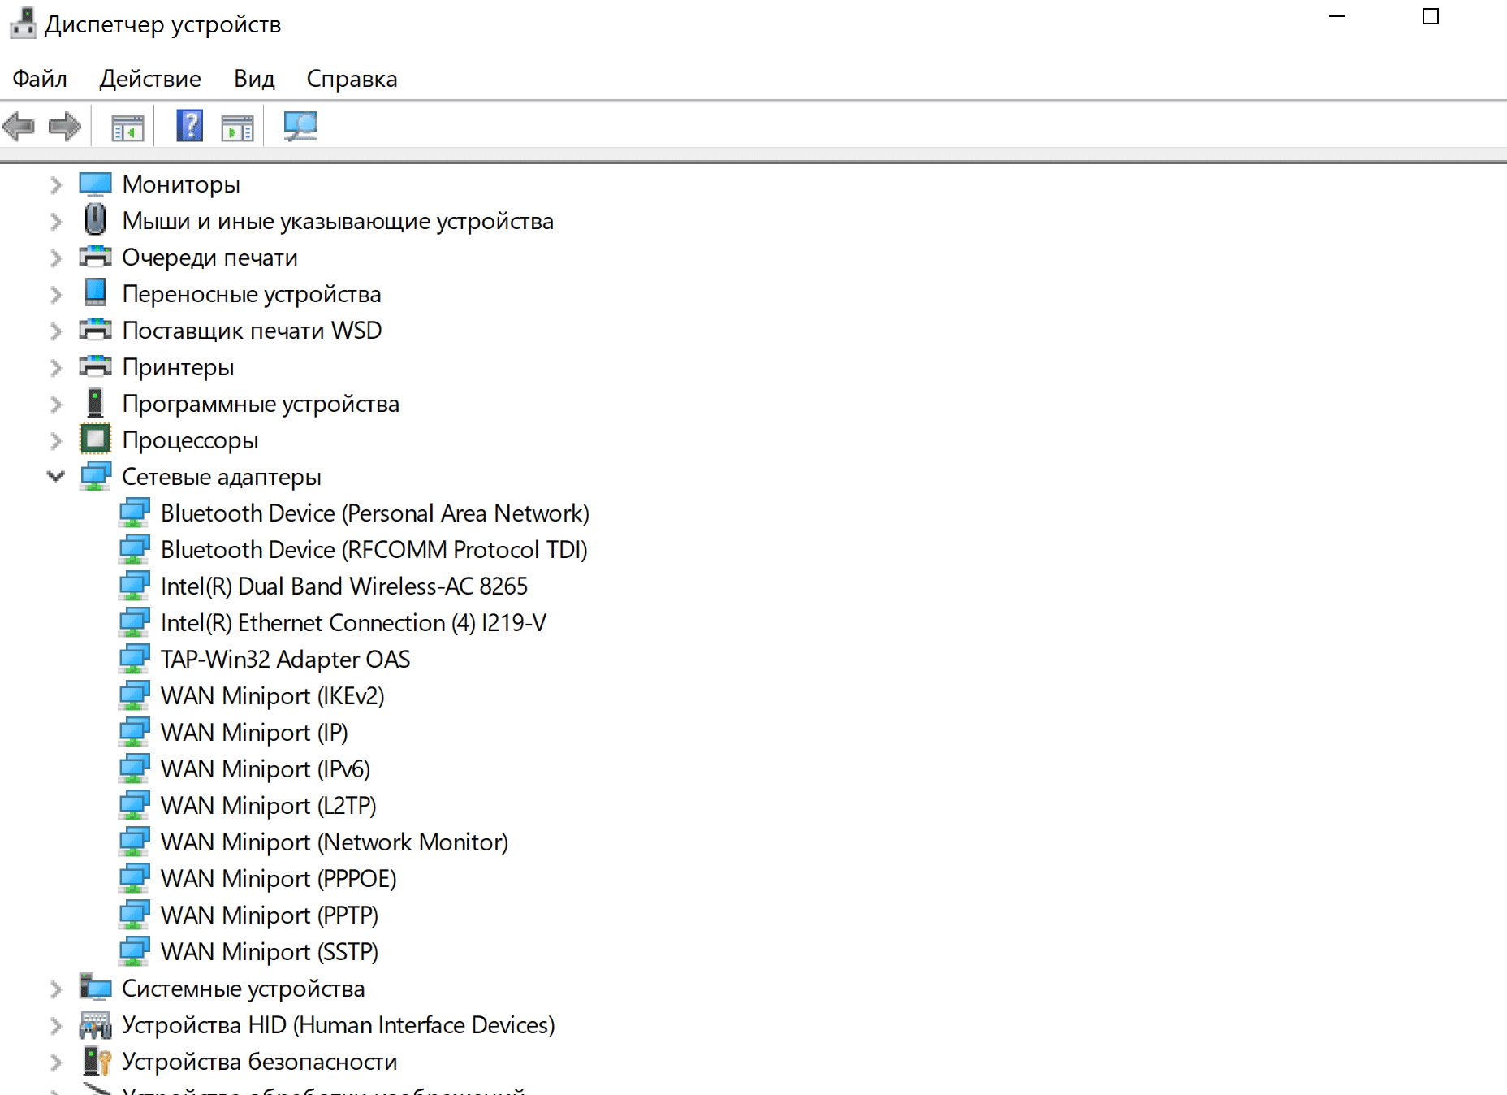Click the TAP-Win32 Adapter OAS icon
1507x1095 pixels.
point(134,659)
